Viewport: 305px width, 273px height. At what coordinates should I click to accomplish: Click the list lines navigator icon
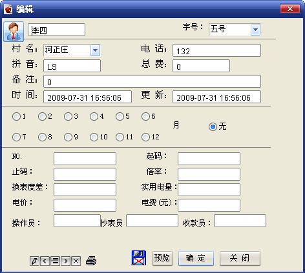[55, 261]
